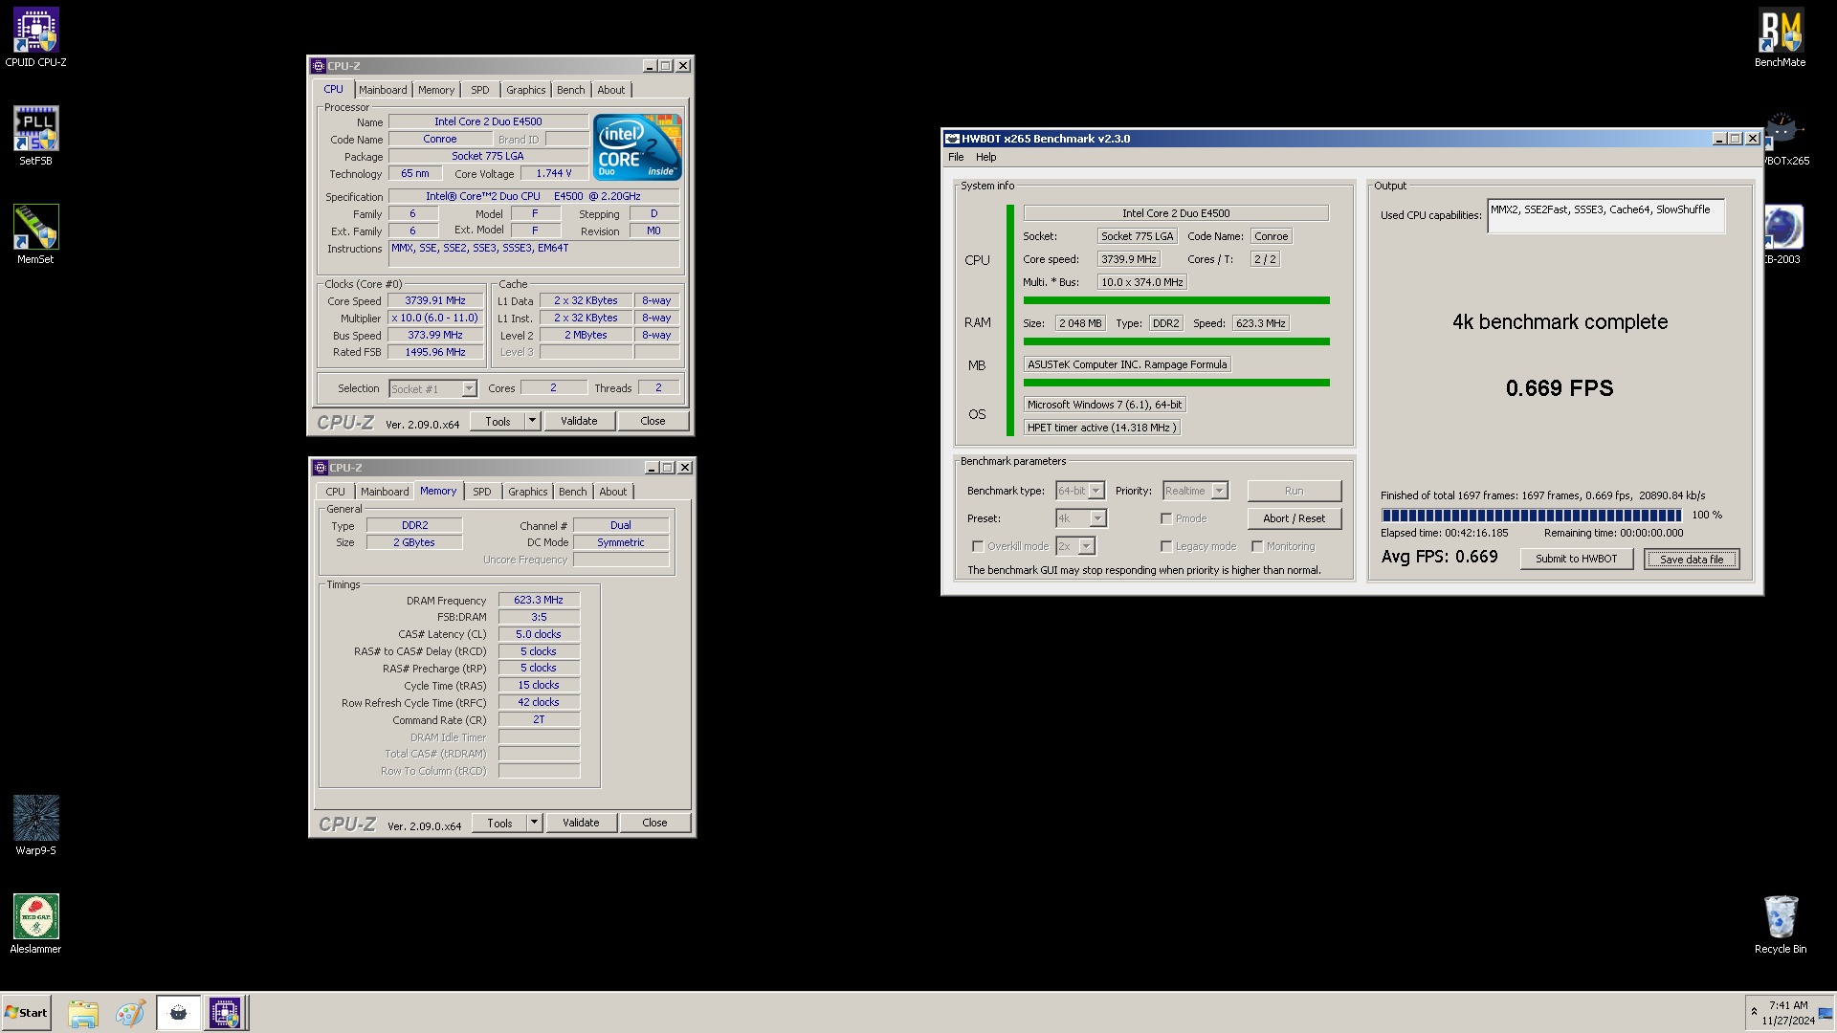The image size is (1837, 1033).
Task: Click the HWBOT x265 title bar icon
Action: point(953,139)
